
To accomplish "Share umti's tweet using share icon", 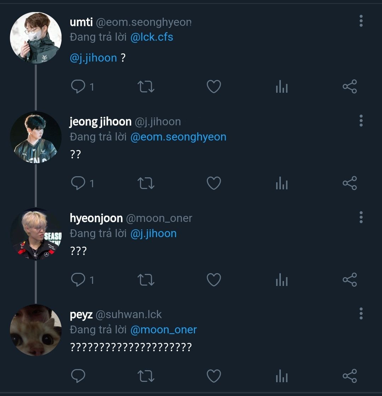I will [350, 87].
